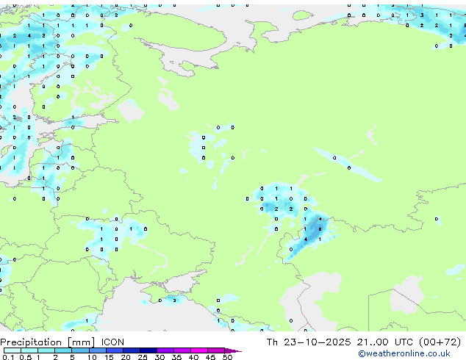The height and width of the screenshot is (360, 466).
Task: Click the 0.1–0.5 mm legend color swatch
Action: click(12, 350)
